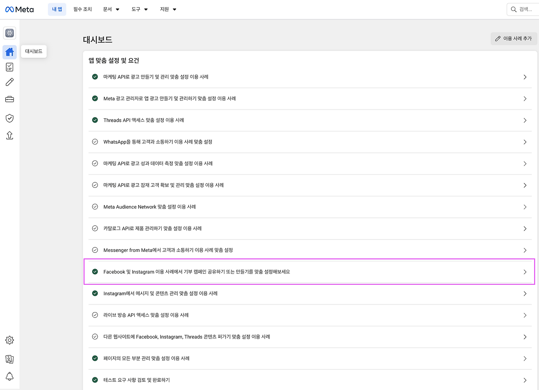Open chevron for 기부 캠페인 공유하기 row

(x=525, y=272)
